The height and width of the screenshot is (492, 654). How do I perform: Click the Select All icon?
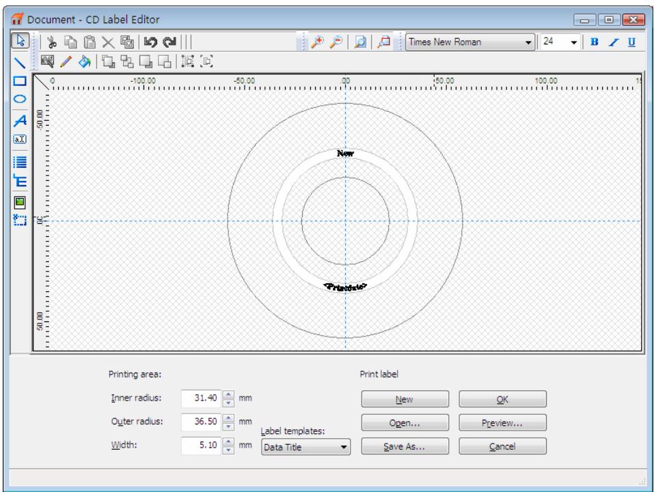127,42
